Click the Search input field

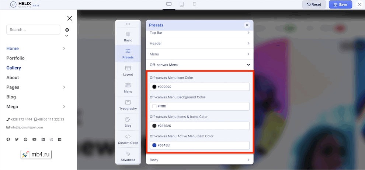coord(33,30)
